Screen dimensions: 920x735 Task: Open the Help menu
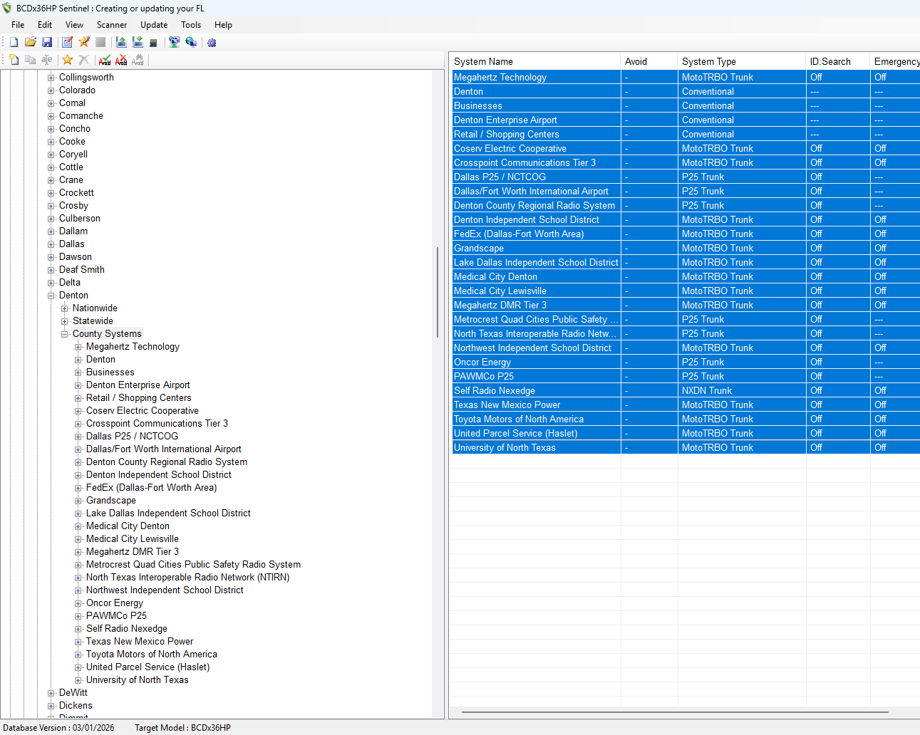coord(223,25)
